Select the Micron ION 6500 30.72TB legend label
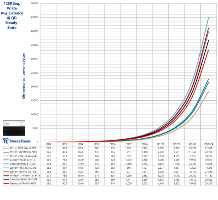 click(23, 152)
